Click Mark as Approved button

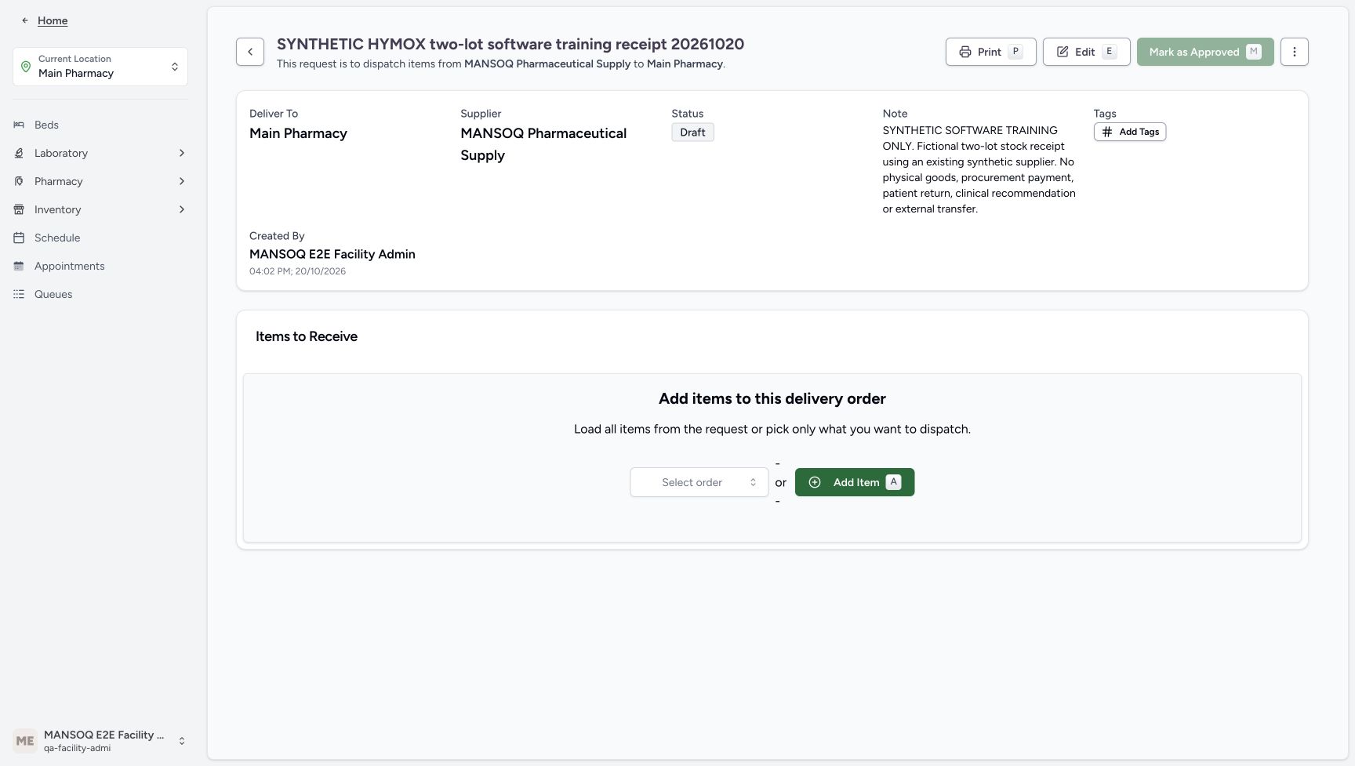[1205, 52]
